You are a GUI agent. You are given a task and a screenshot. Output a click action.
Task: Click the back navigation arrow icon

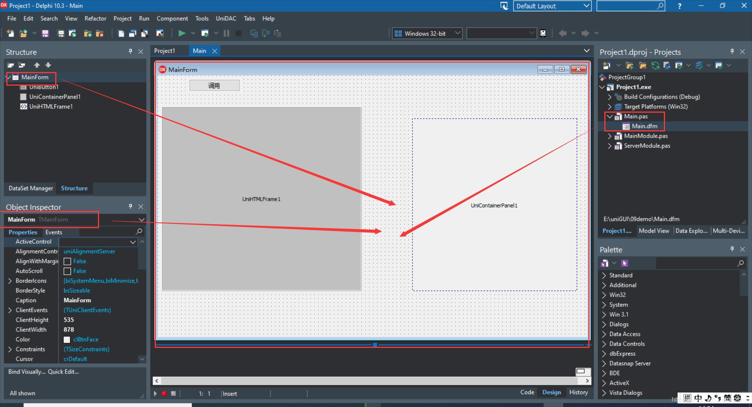pyautogui.click(x=562, y=33)
